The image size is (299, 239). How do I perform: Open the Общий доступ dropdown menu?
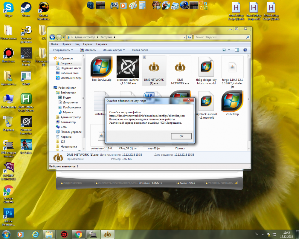114,50
